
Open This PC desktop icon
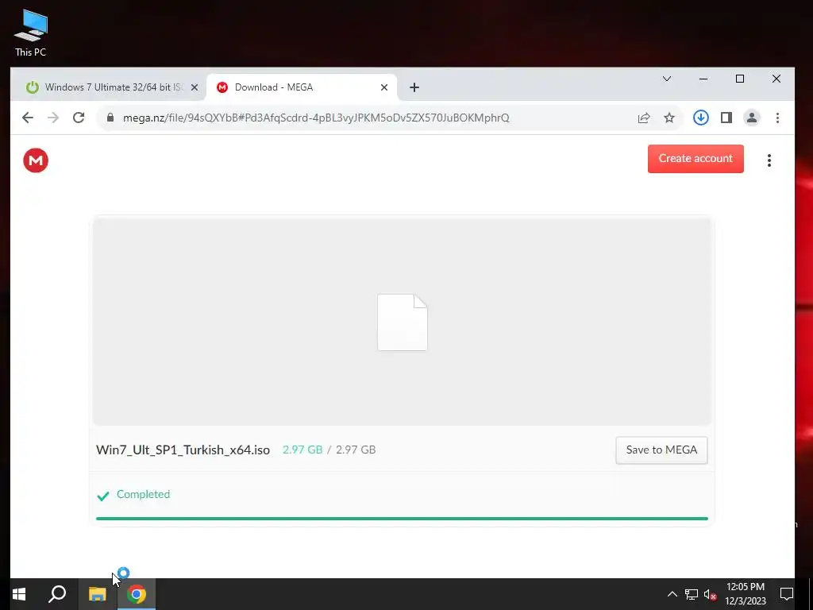(31, 33)
